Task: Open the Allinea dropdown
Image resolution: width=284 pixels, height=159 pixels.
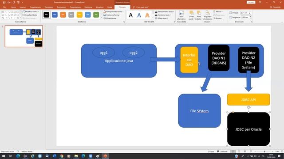Action: [x=218, y=11]
